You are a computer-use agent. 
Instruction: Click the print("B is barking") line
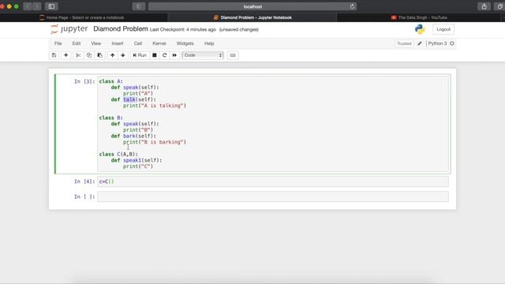pos(155,142)
